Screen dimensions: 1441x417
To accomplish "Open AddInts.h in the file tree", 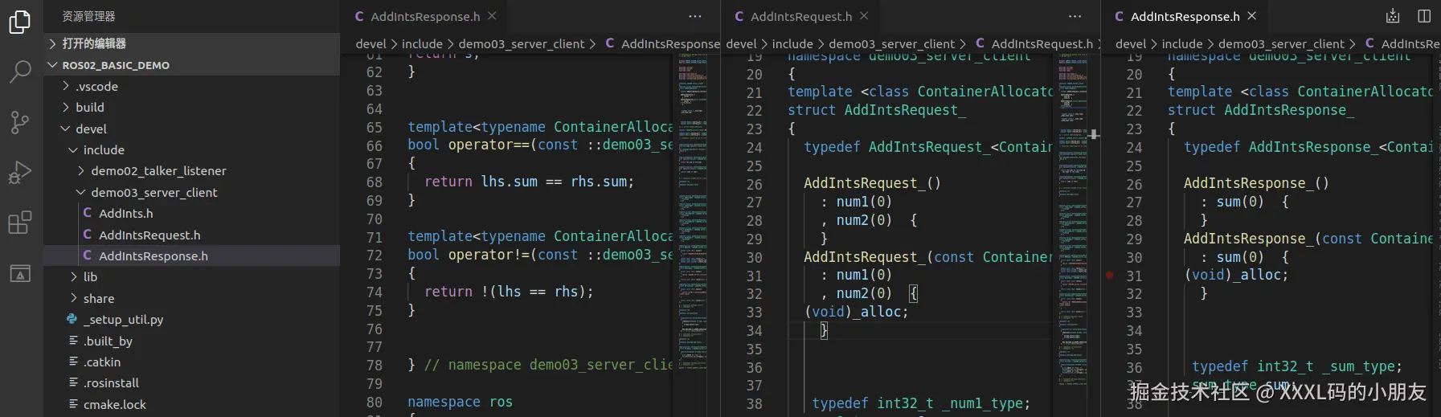I will coord(192,213).
